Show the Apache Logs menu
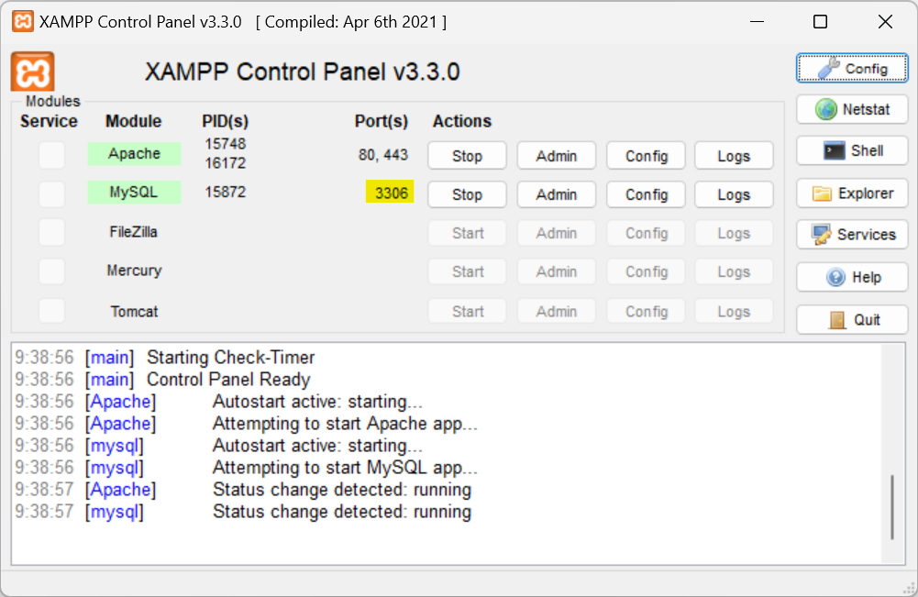Image resolution: width=918 pixels, height=597 pixels. pos(734,156)
